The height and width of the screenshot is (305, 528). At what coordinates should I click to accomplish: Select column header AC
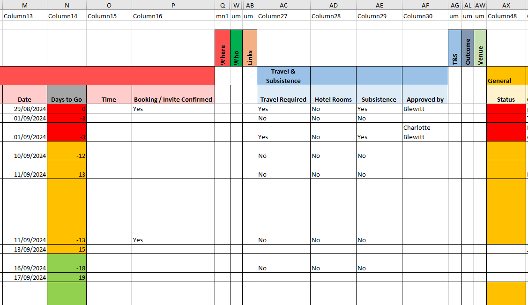(283, 5)
